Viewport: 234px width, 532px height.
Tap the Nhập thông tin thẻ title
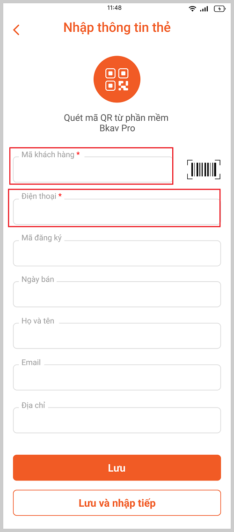click(117, 28)
